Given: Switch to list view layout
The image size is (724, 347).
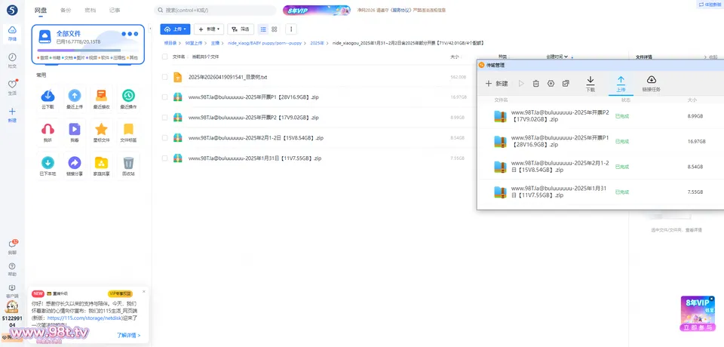Looking at the screenshot, I should tap(263, 29).
